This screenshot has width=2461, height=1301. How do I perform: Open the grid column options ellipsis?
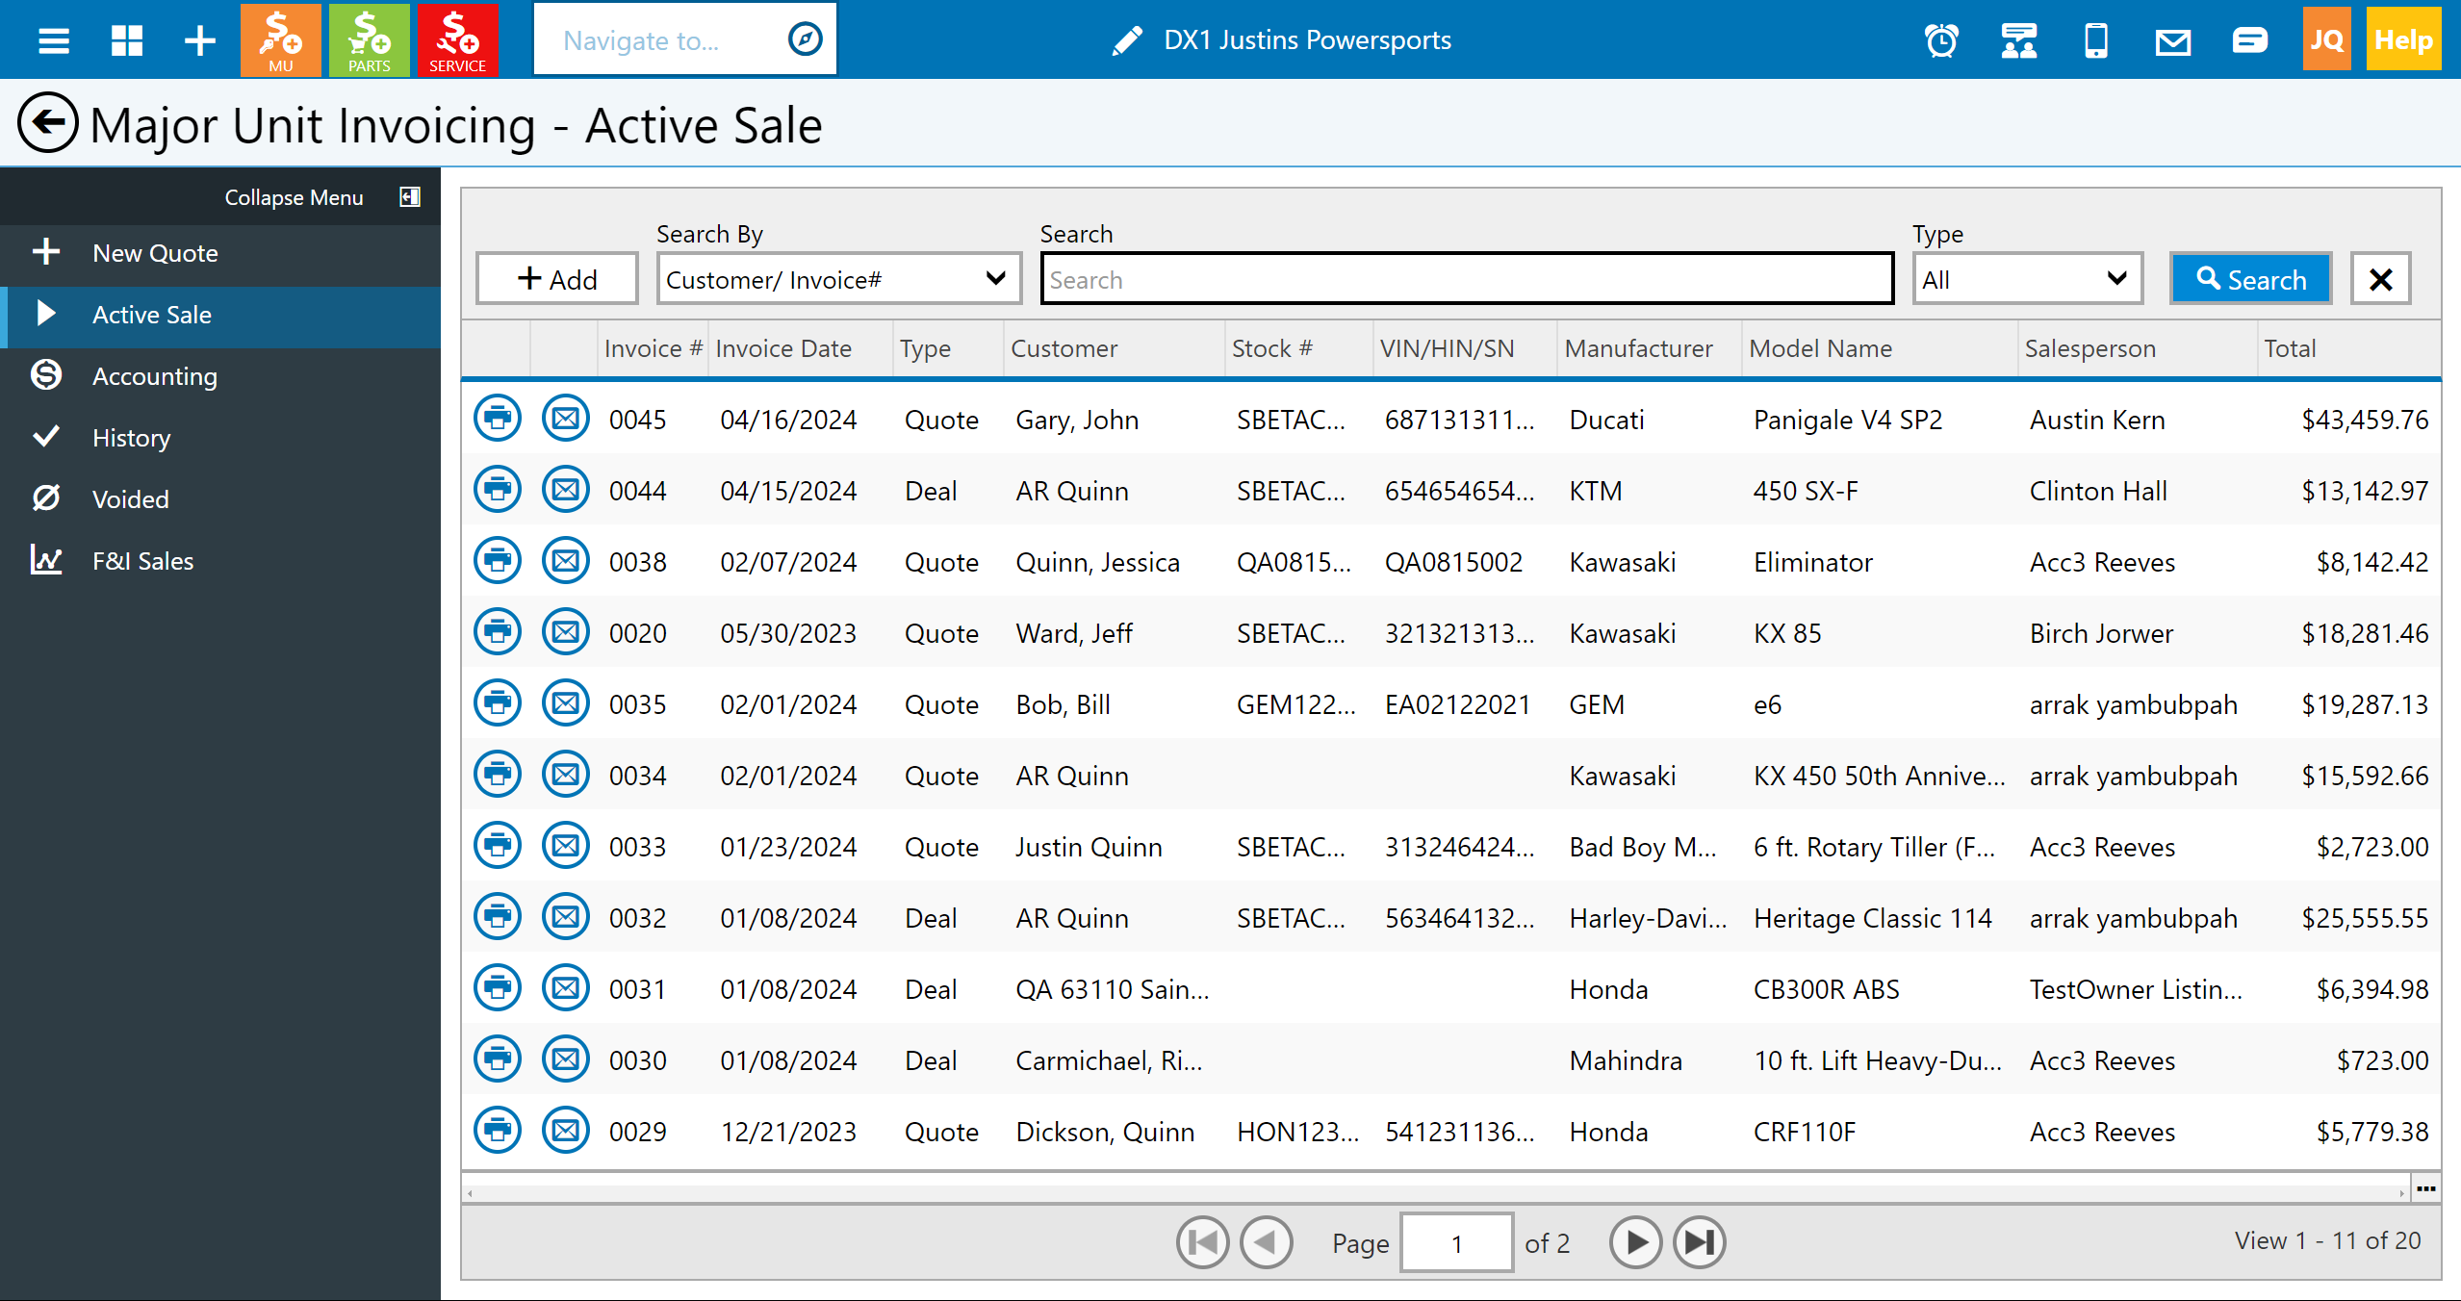coord(2426,1189)
